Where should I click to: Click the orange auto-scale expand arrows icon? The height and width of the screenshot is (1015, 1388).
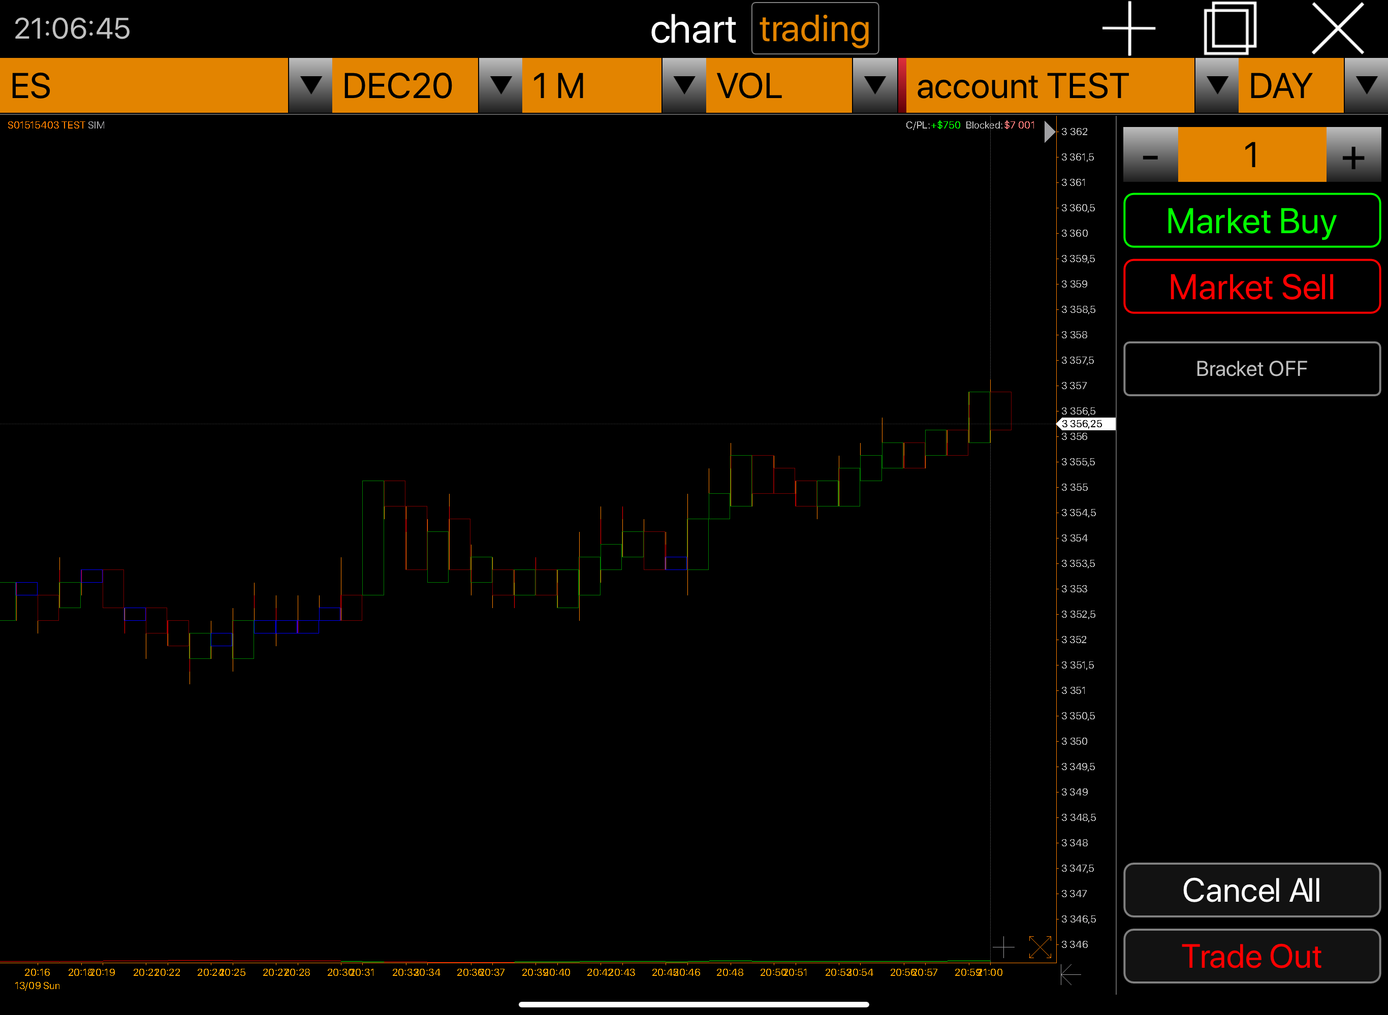pyautogui.click(x=1039, y=947)
